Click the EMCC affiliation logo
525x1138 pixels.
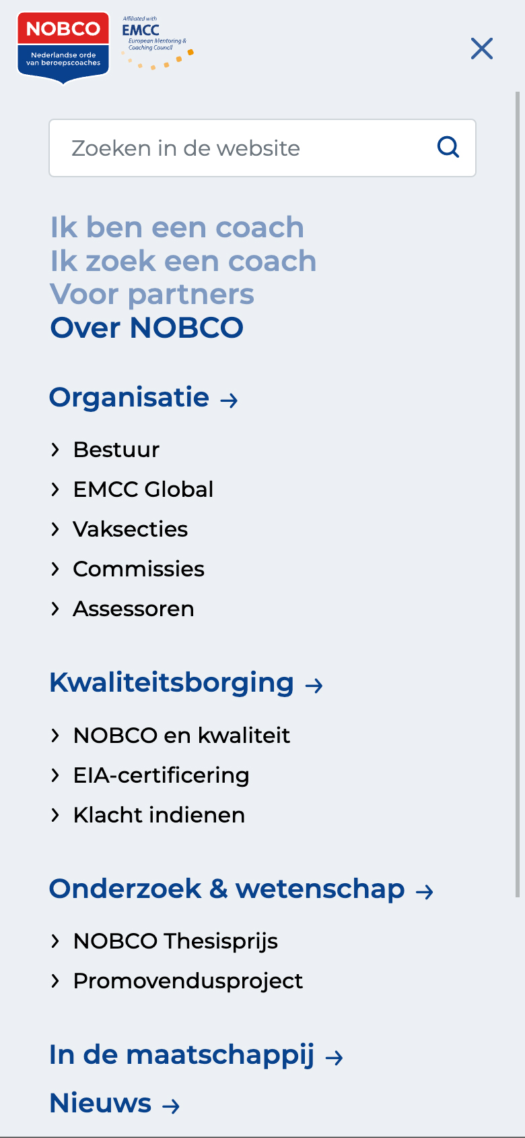[x=157, y=43]
